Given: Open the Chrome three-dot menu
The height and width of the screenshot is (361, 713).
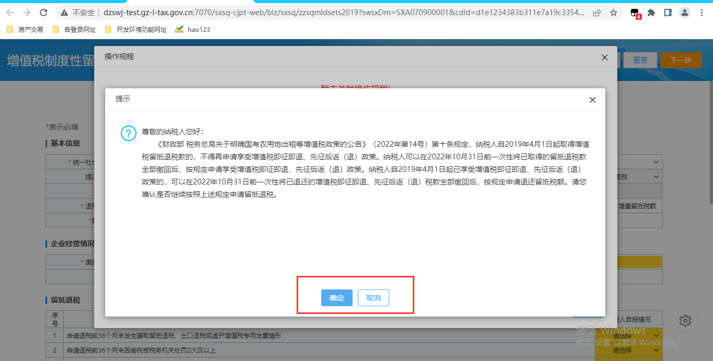Looking at the screenshot, I should tap(701, 13).
